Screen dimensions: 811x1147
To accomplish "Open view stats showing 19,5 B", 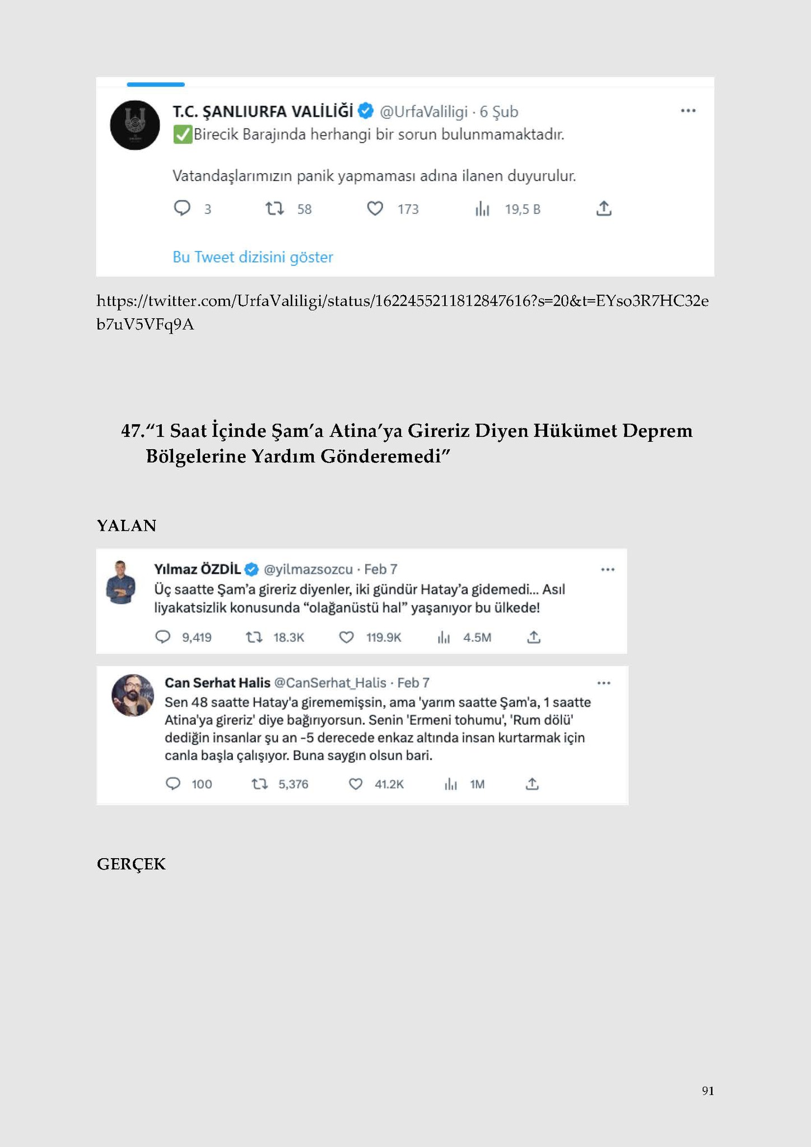I will (x=482, y=209).
